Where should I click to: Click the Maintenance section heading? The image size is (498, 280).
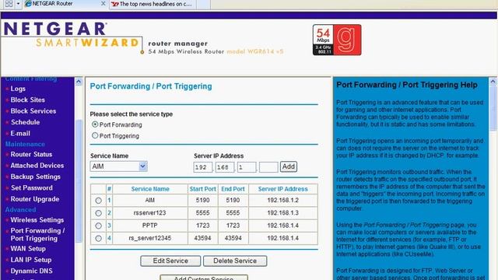coord(25,144)
